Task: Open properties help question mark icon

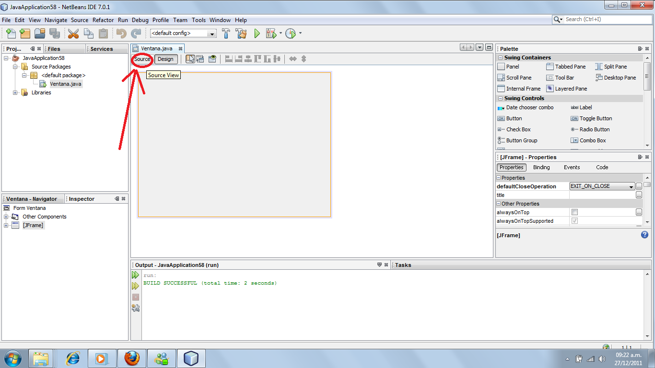Action: [644, 235]
